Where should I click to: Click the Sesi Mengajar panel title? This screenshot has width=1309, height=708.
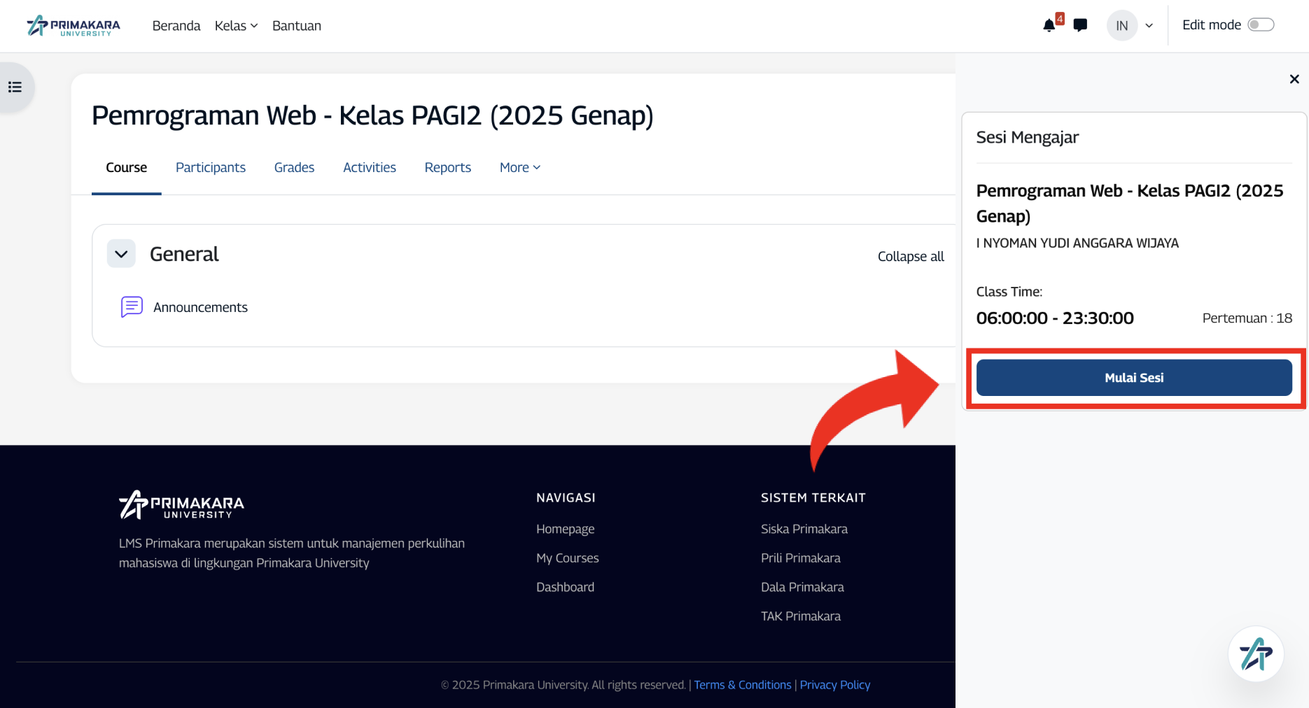[1028, 137]
